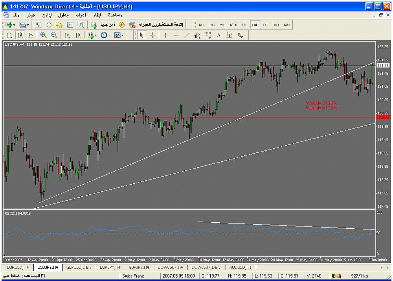Click the chart auto scroll icon
Viewport: 393px width, 281px height.
point(67,35)
